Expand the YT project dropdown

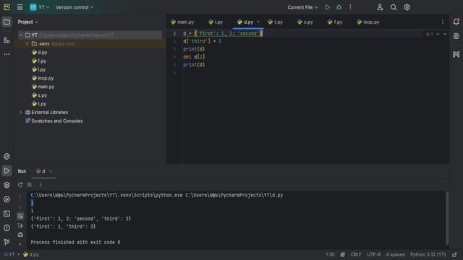tap(39, 7)
